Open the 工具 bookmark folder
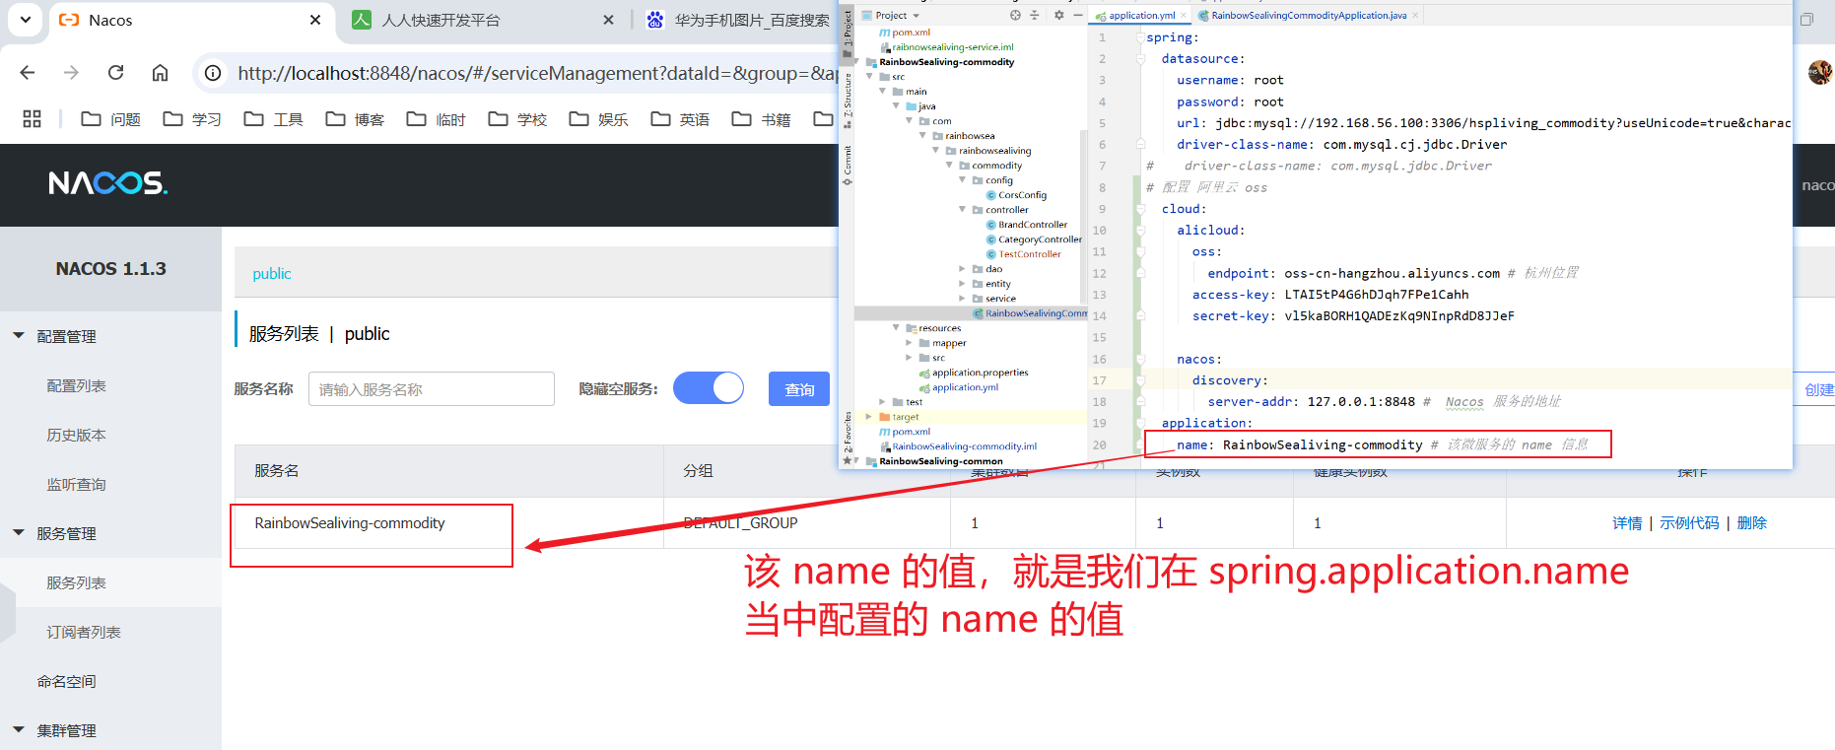Image resolution: width=1835 pixels, height=750 pixels. point(273,119)
